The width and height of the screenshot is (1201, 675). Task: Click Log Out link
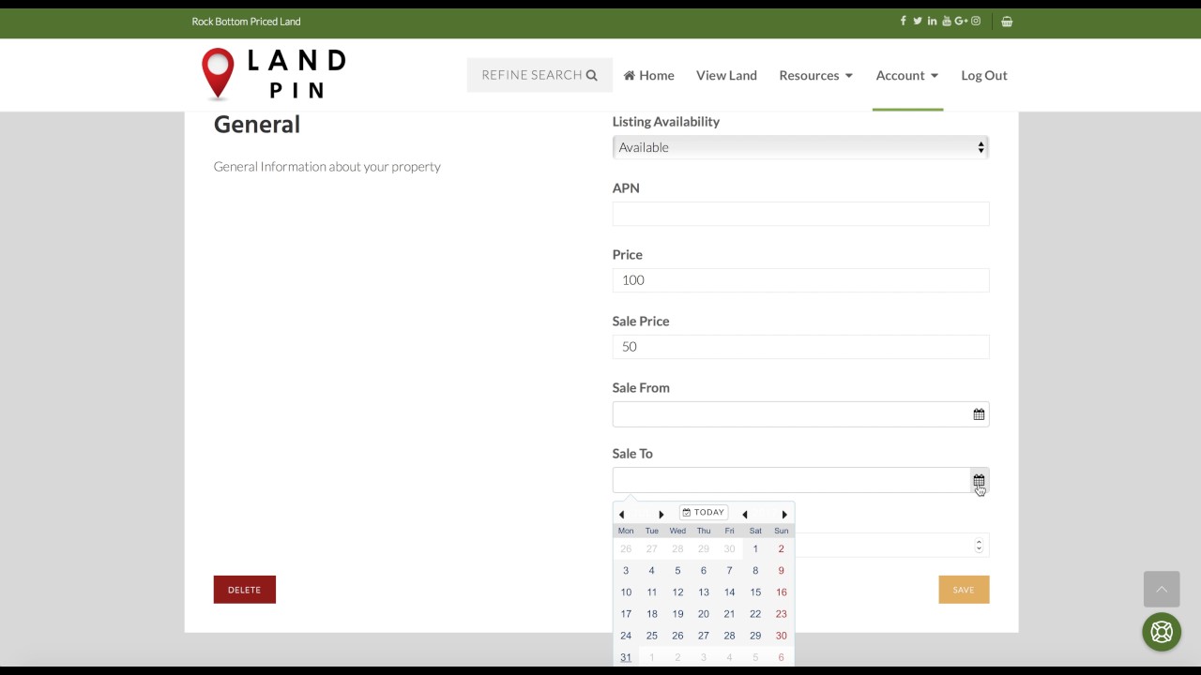984,75
